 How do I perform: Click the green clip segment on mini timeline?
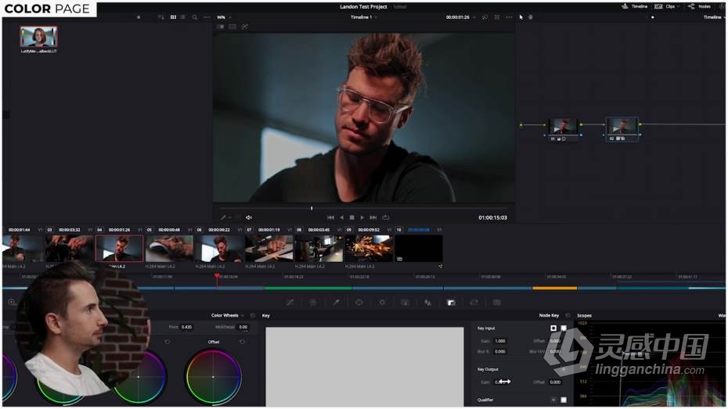[x=308, y=288]
